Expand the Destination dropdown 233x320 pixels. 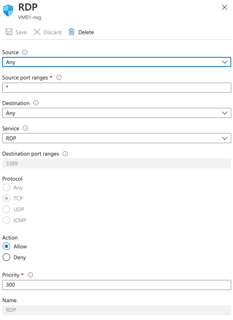(x=116, y=113)
